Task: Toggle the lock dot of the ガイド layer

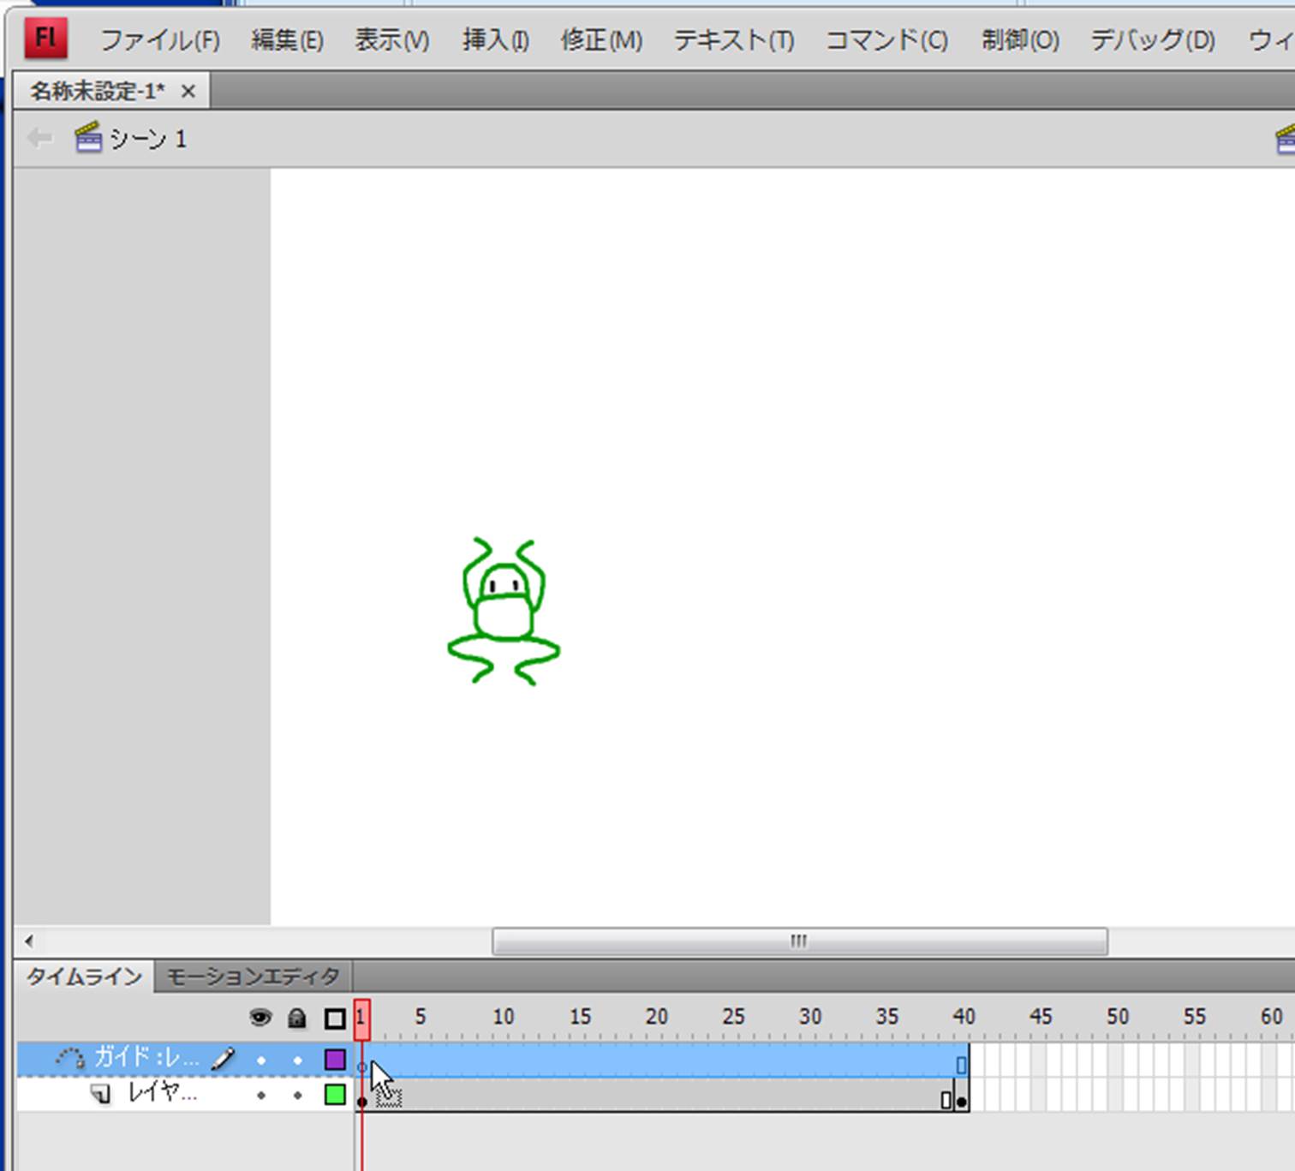Action: [x=297, y=1060]
